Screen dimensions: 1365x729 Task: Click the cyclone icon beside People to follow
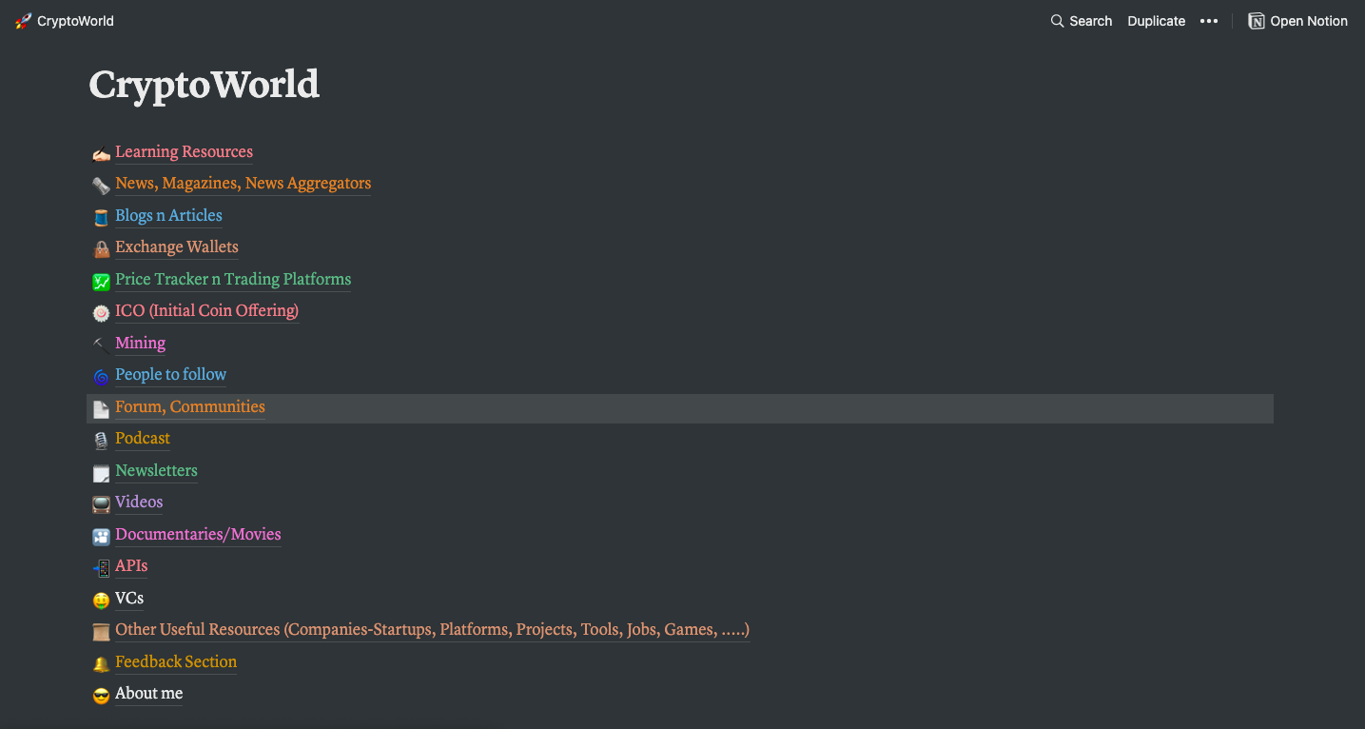[101, 376]
